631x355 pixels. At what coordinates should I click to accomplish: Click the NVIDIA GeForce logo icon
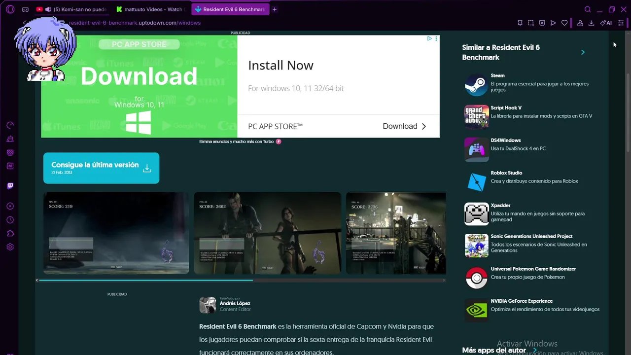click(x=476, y=310)
